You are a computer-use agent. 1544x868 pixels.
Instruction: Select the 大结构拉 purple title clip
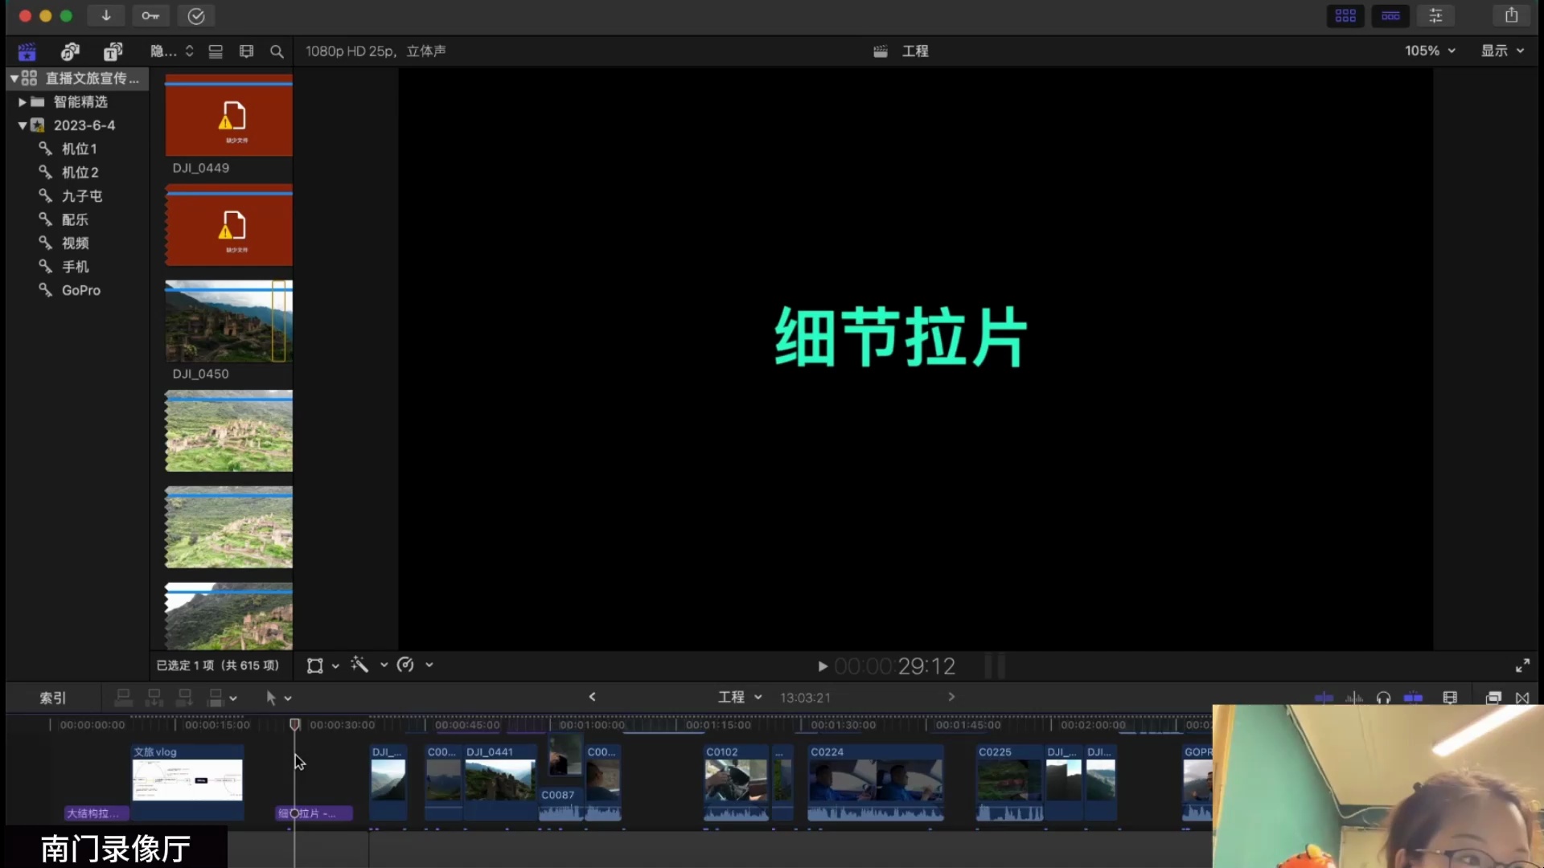coord(96,813)
